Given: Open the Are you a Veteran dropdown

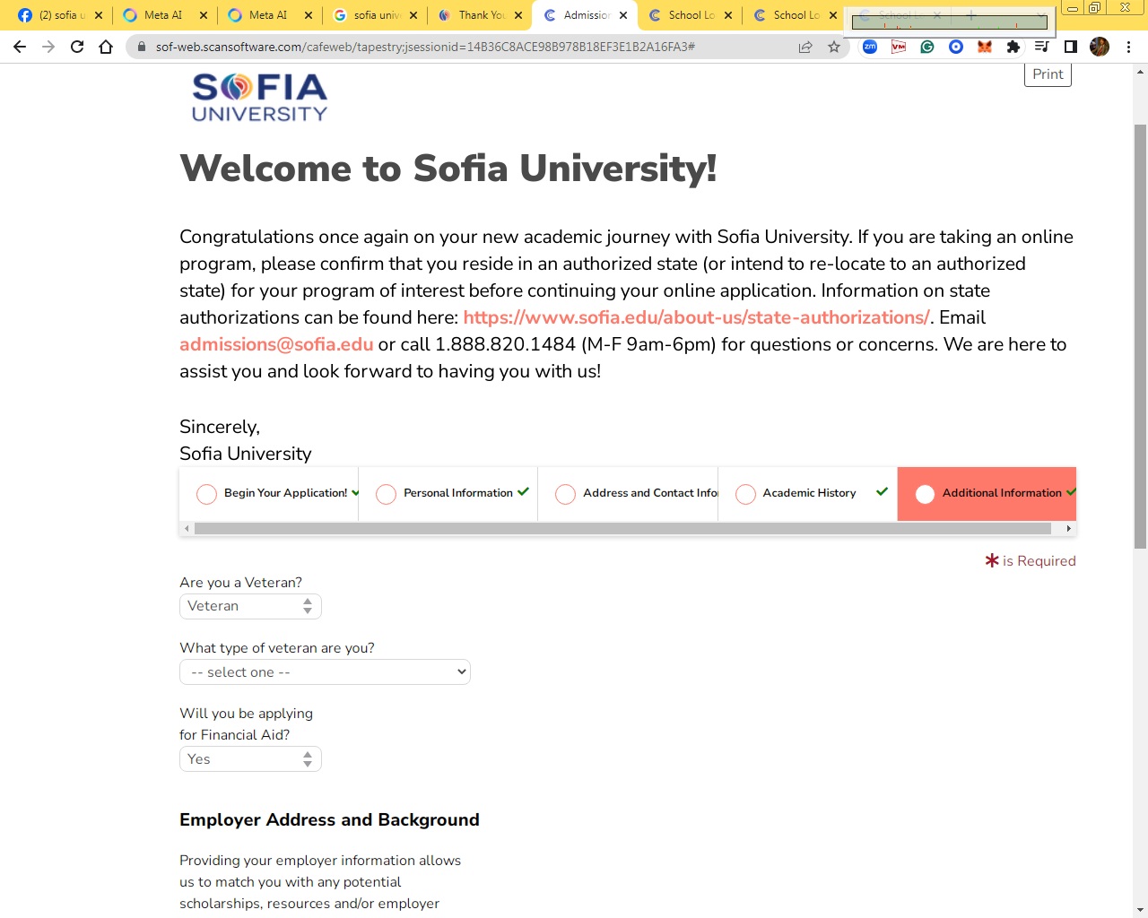Looking at the screenshot, I should 250,607.
